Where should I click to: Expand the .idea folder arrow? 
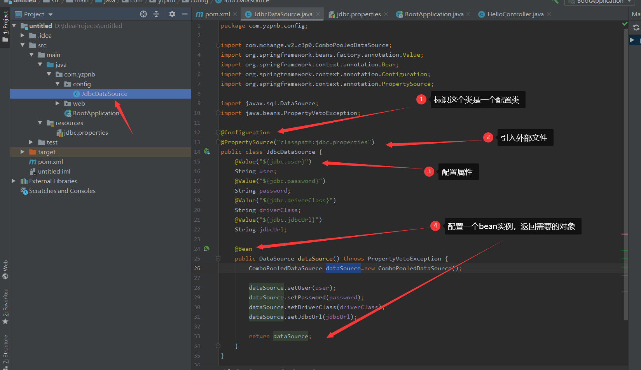point(23,35)
